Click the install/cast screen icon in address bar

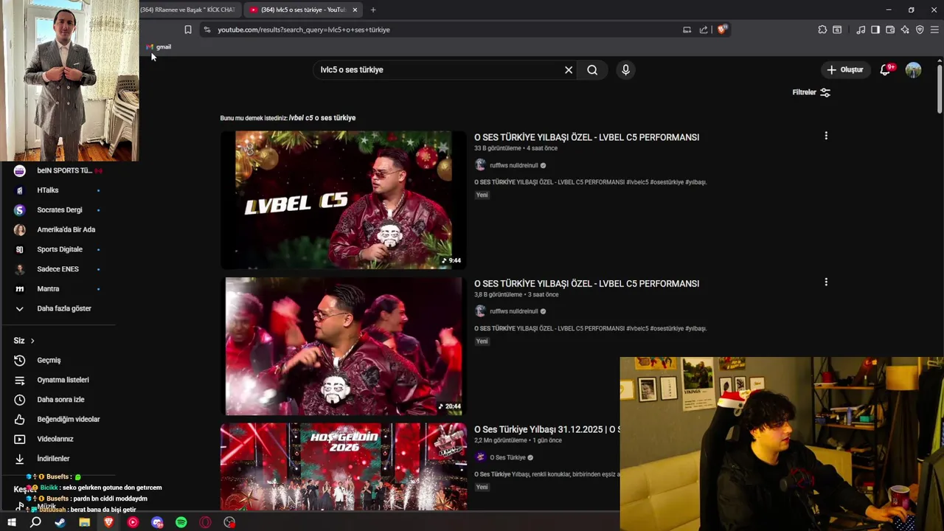[687, 29]
